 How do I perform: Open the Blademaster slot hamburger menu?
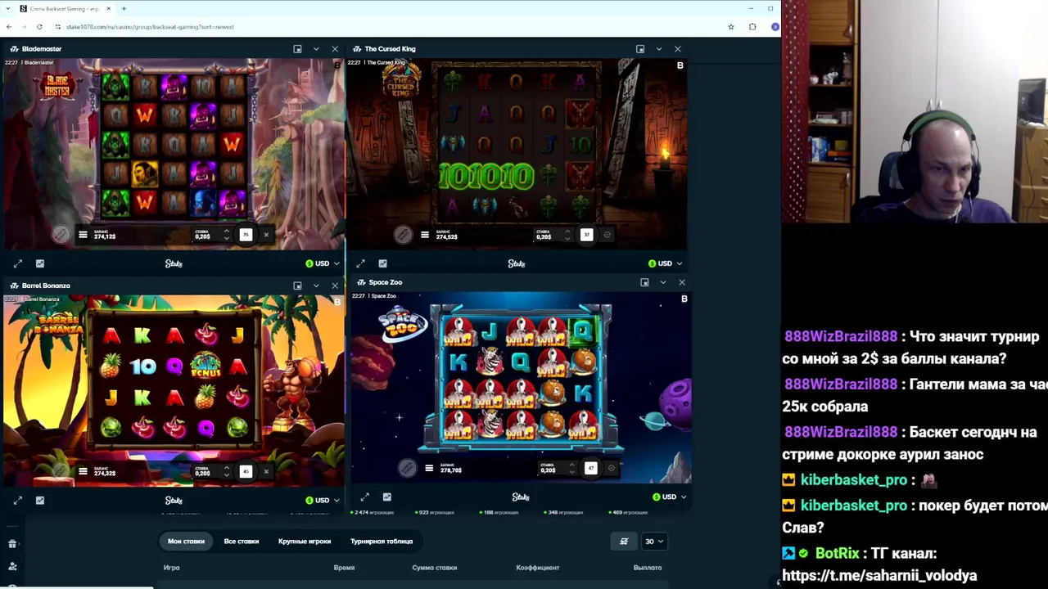point(83,236)
